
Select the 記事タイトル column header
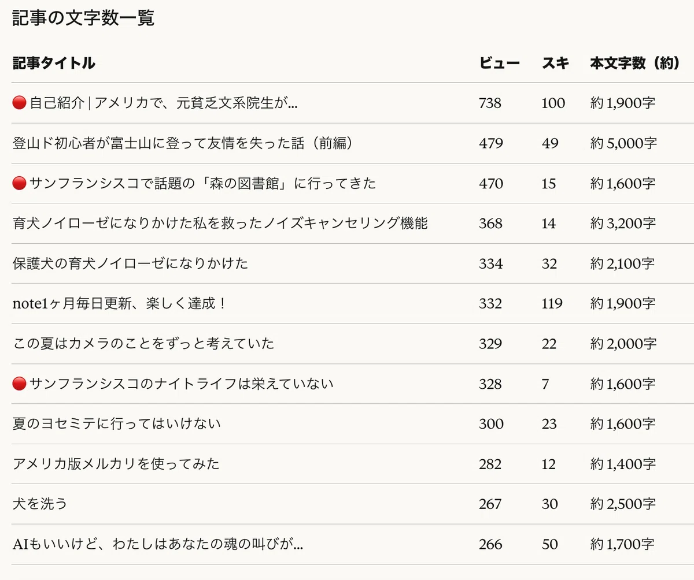point(54,64)
